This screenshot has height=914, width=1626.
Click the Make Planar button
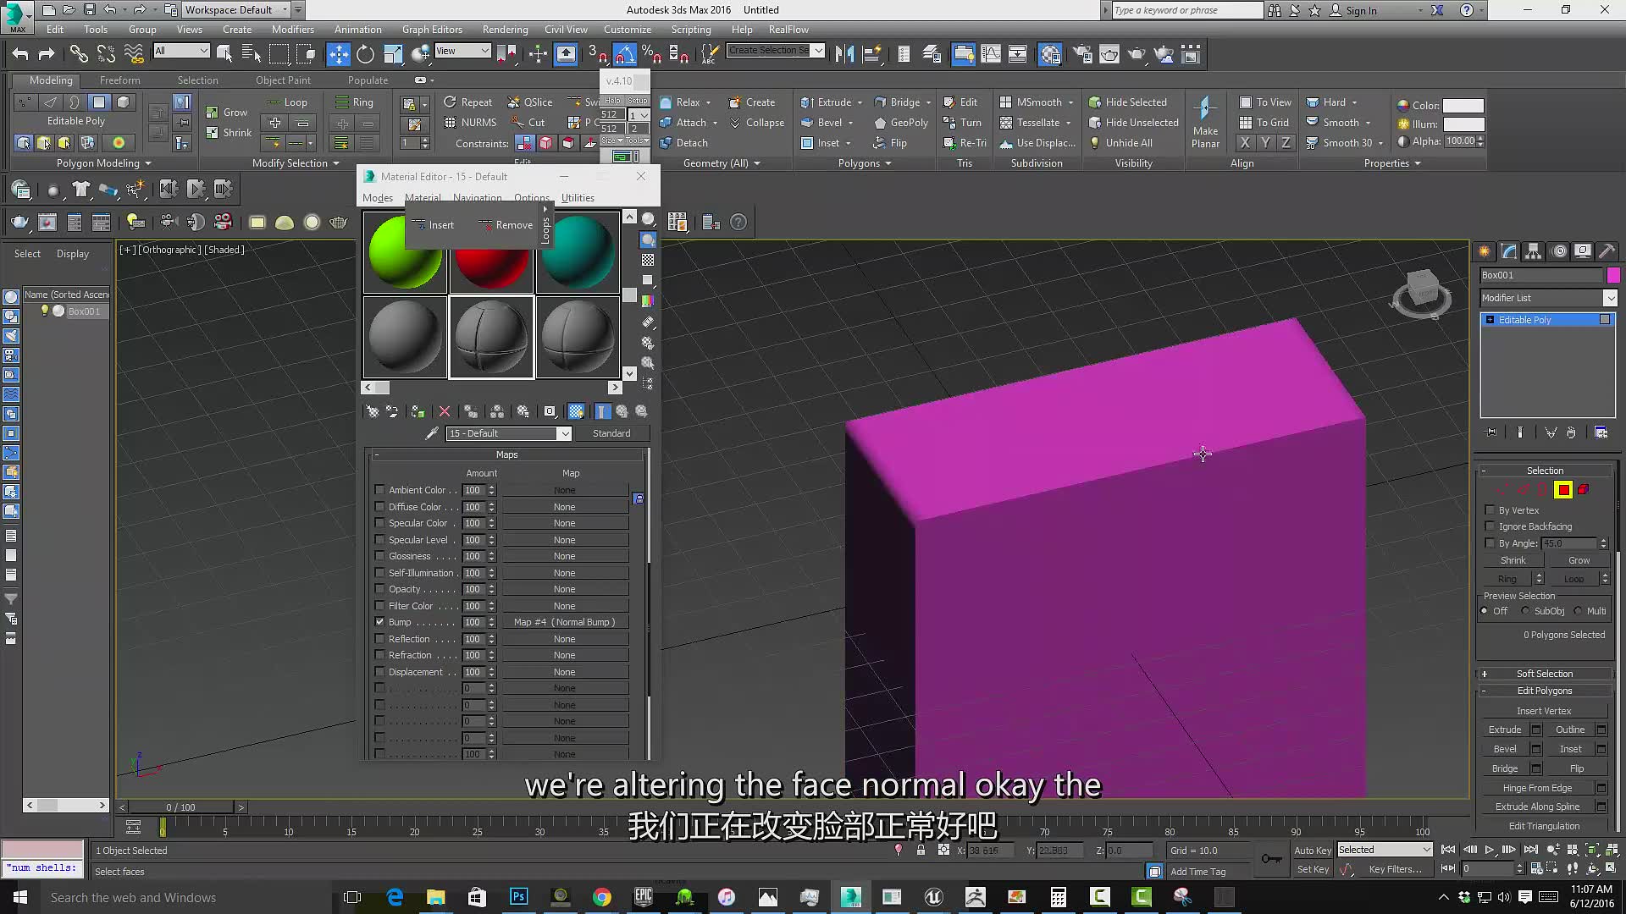1205,122
